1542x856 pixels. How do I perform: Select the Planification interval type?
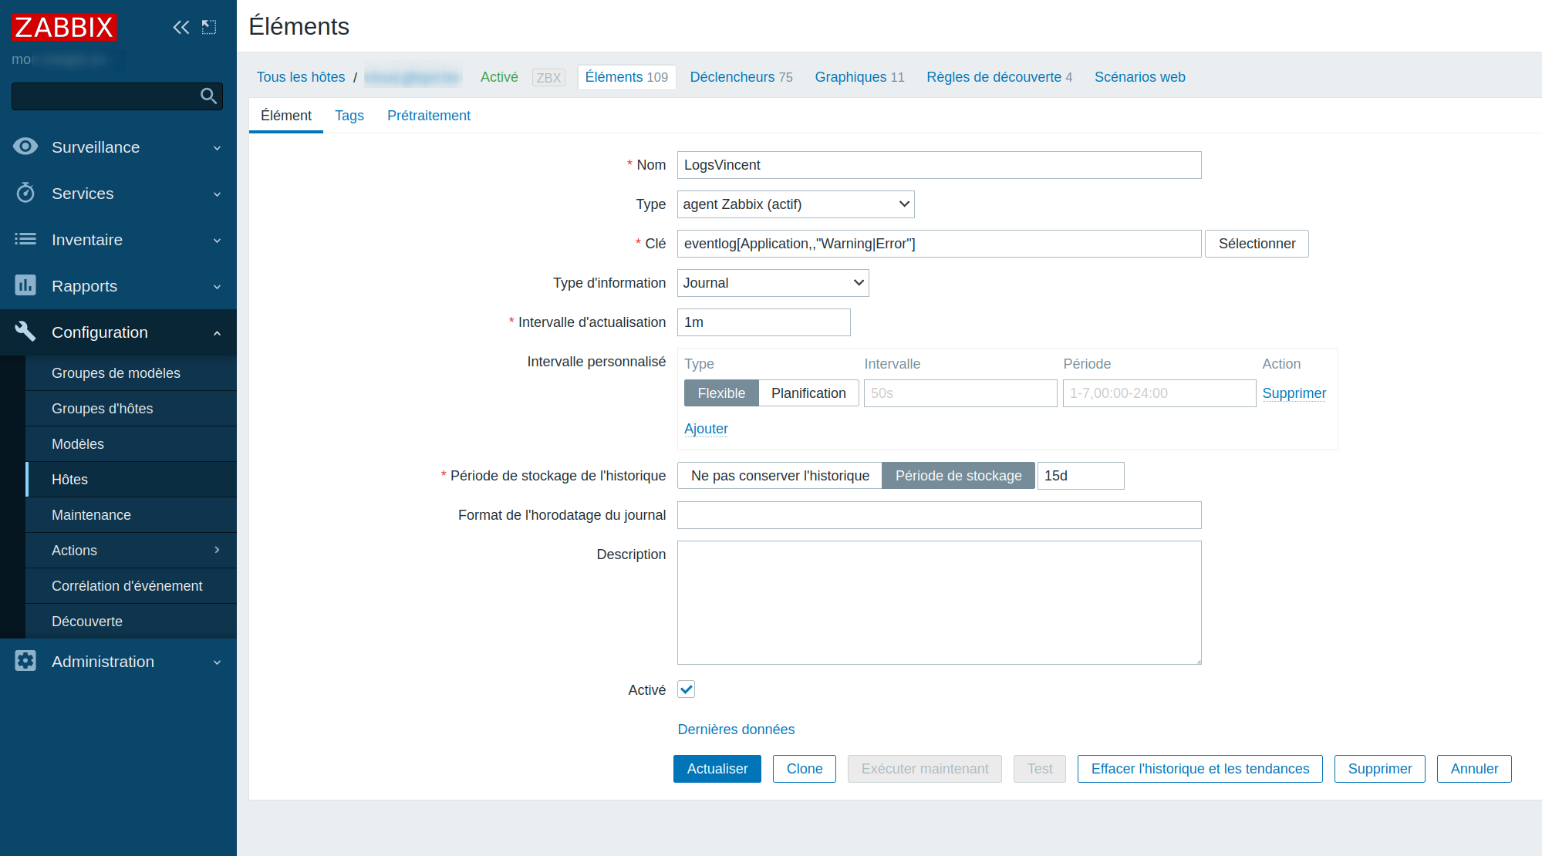click(x=808, y=393)
